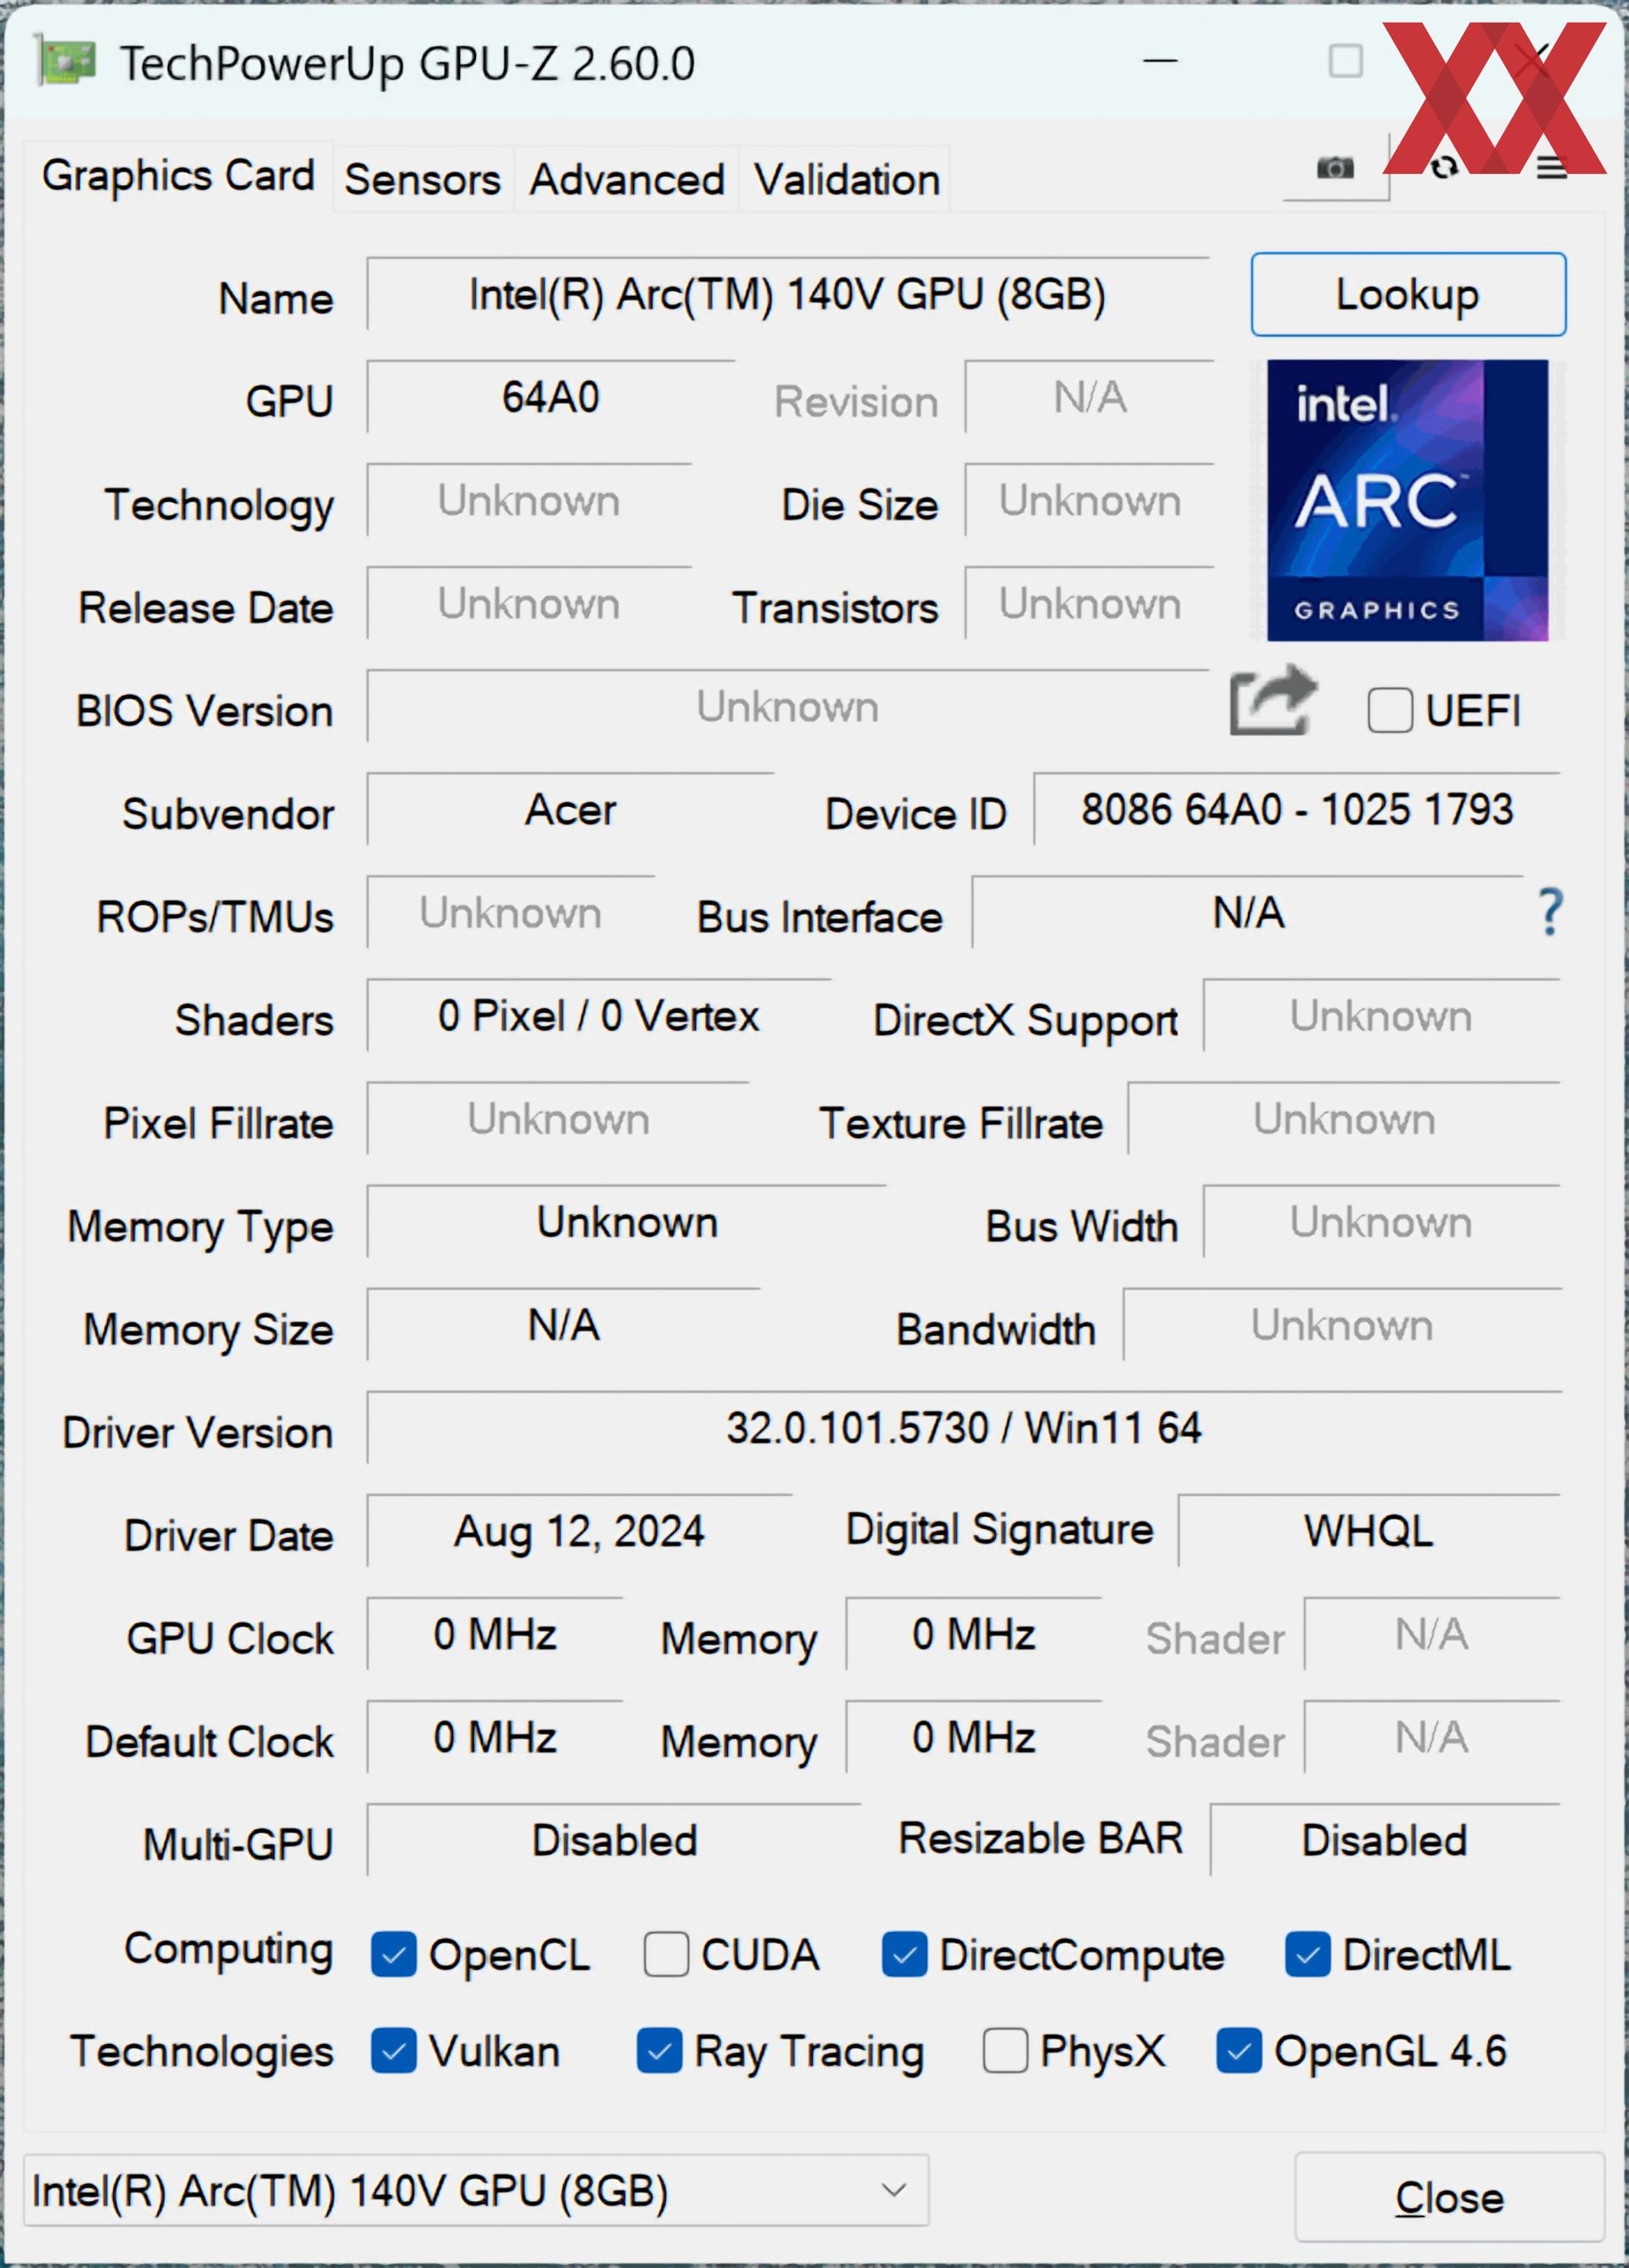The image size is (1629, 2268).
Task: Click the Pixel Fillrate Unknown field
Action: [558, 1118]
